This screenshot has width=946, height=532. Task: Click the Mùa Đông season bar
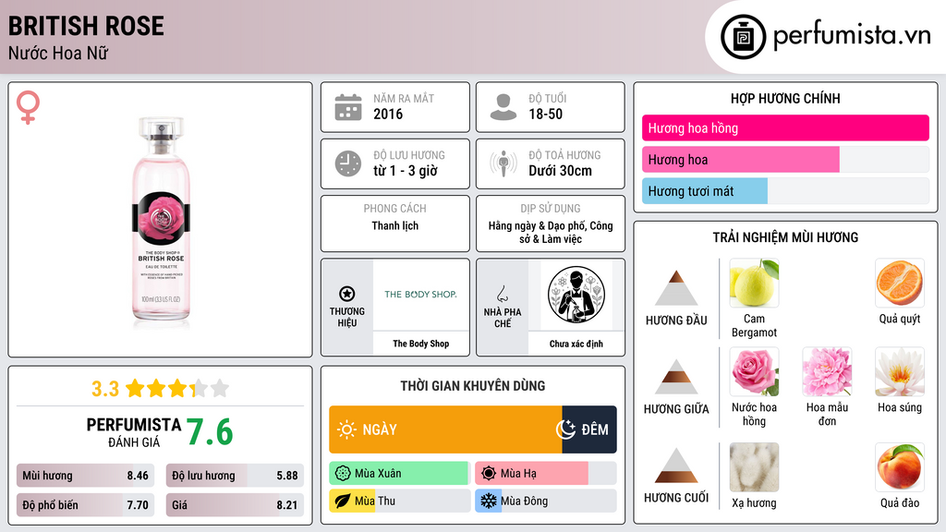click(x=546, y=502)
